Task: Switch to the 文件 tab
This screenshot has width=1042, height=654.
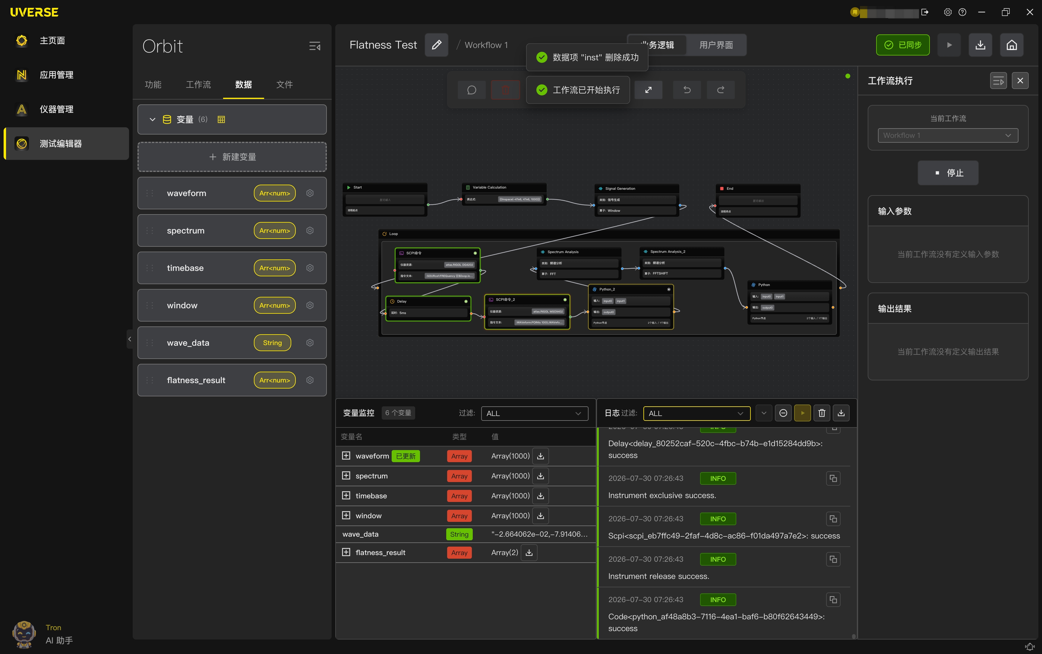Action: 284,85
